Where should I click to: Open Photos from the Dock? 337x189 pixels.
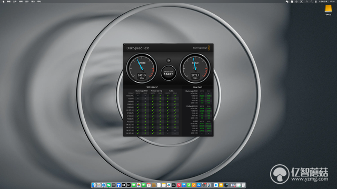point(138,185)
